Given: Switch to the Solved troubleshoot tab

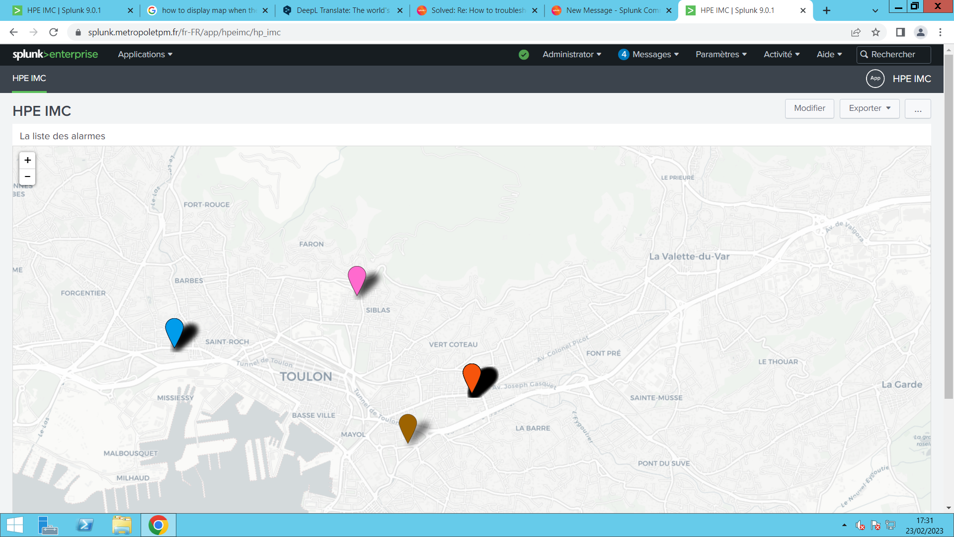Looking at the screenshot, I should [477, 10].
